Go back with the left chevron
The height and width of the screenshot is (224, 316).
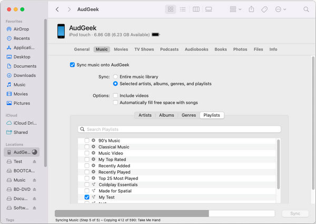[57, 9]
